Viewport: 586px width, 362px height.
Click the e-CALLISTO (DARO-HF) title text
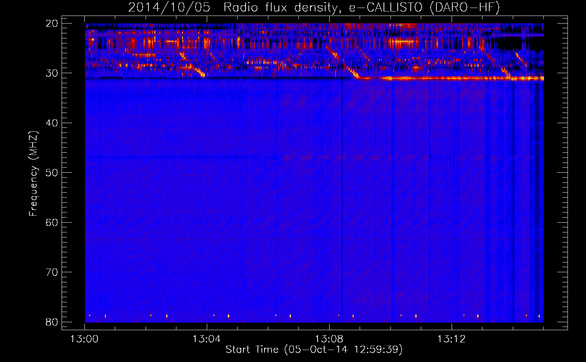(424, 8)
